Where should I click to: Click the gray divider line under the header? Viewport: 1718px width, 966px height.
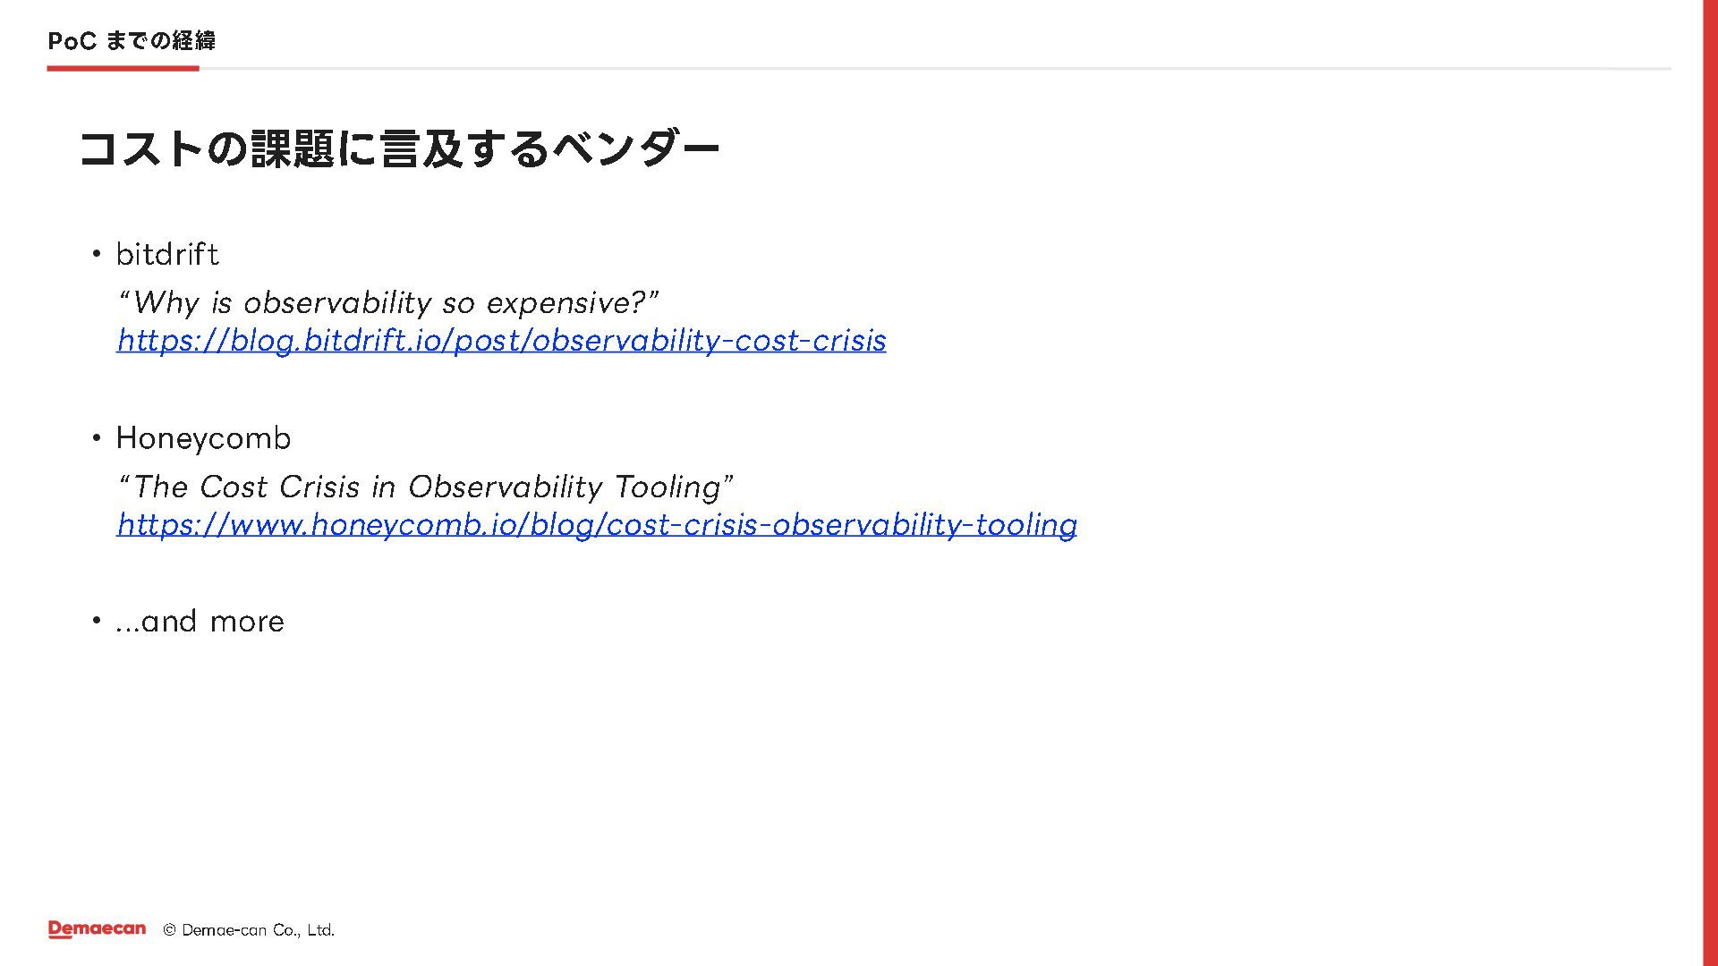(x=935, y=68)
